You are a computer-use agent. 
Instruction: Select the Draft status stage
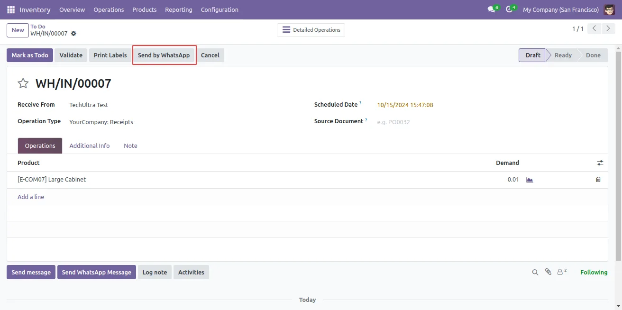[533, 55]
